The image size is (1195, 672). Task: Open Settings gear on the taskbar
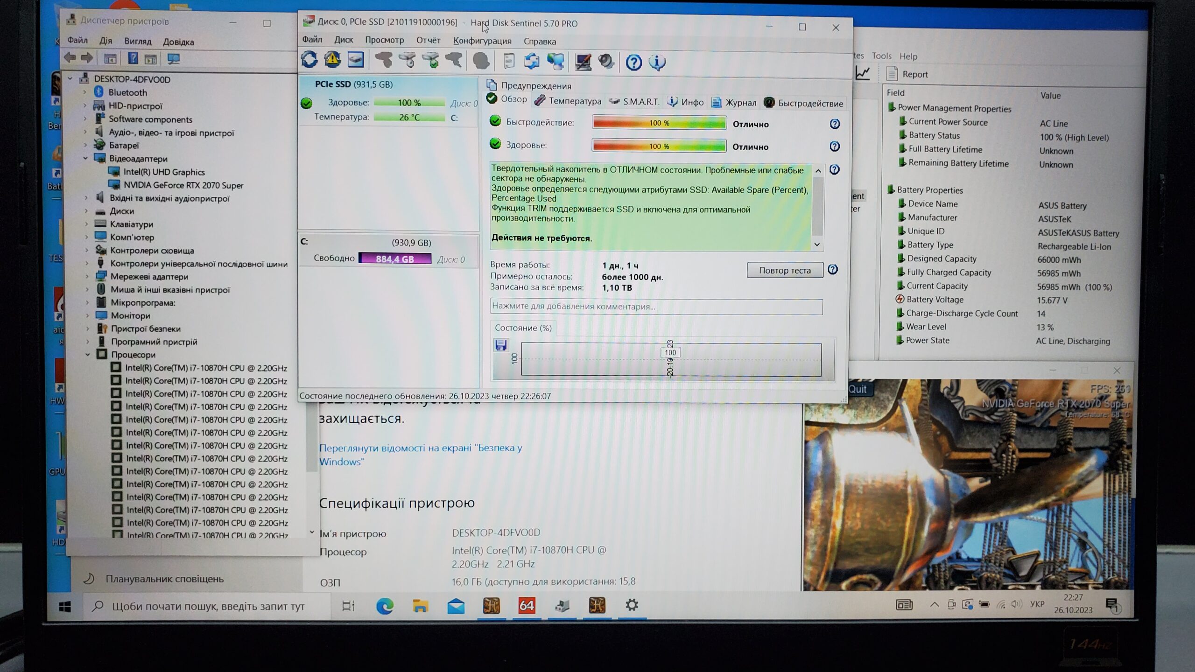pos(632,605)
